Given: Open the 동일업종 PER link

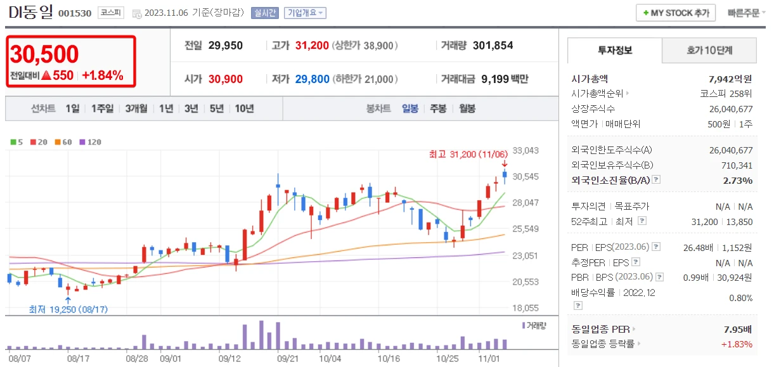Looking at the screenshot, I should pos(599,330).
